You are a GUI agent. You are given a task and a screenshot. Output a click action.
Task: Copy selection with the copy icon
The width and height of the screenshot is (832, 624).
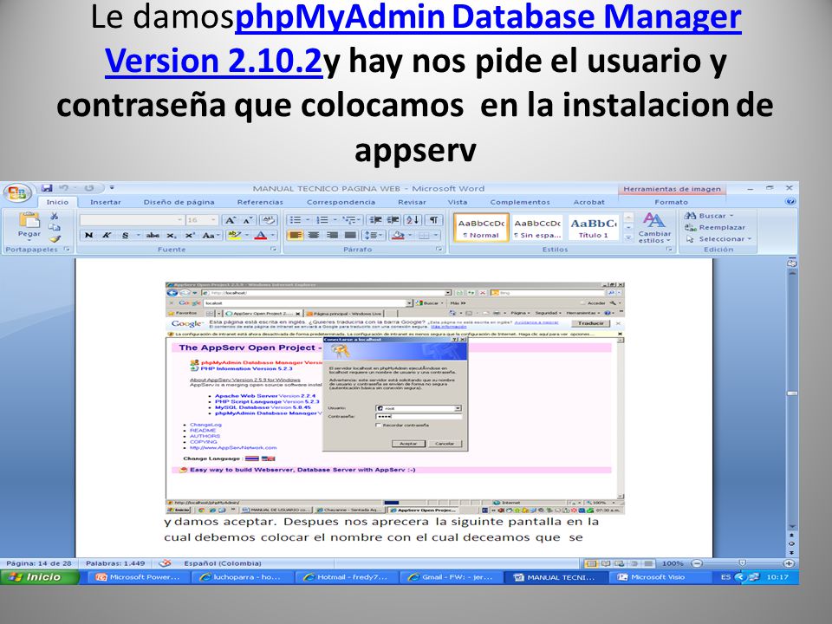click(54, 227)
